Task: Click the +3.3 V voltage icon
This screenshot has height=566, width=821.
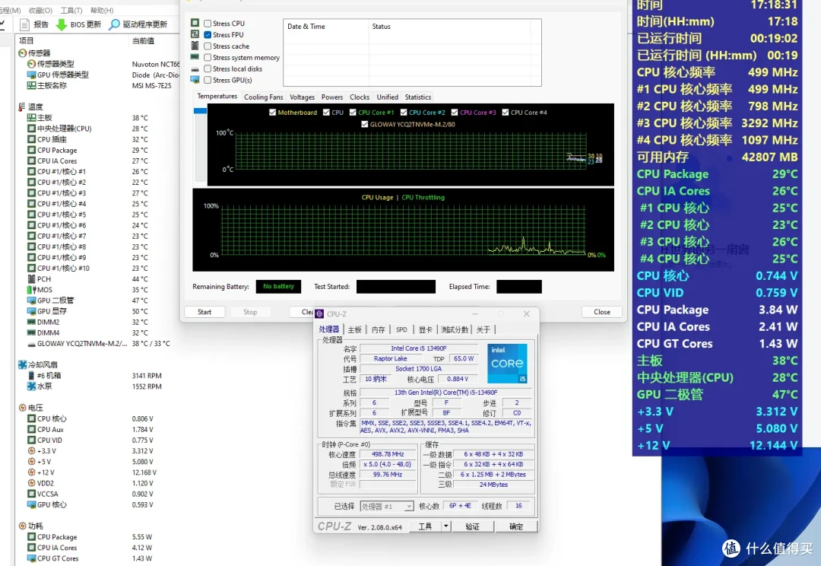Action: point(31,450)
